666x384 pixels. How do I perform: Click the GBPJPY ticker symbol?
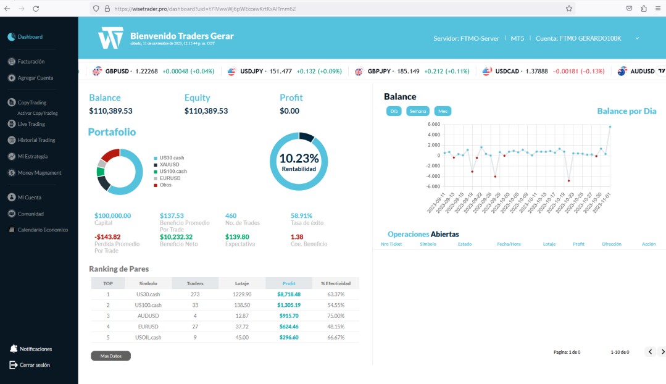(x=379, y=72)
